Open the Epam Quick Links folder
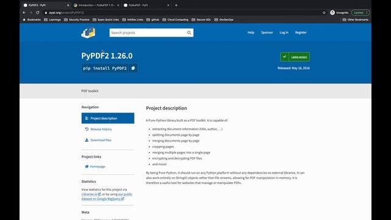Viewport: 391px width, 220px height. click(106, 20)
